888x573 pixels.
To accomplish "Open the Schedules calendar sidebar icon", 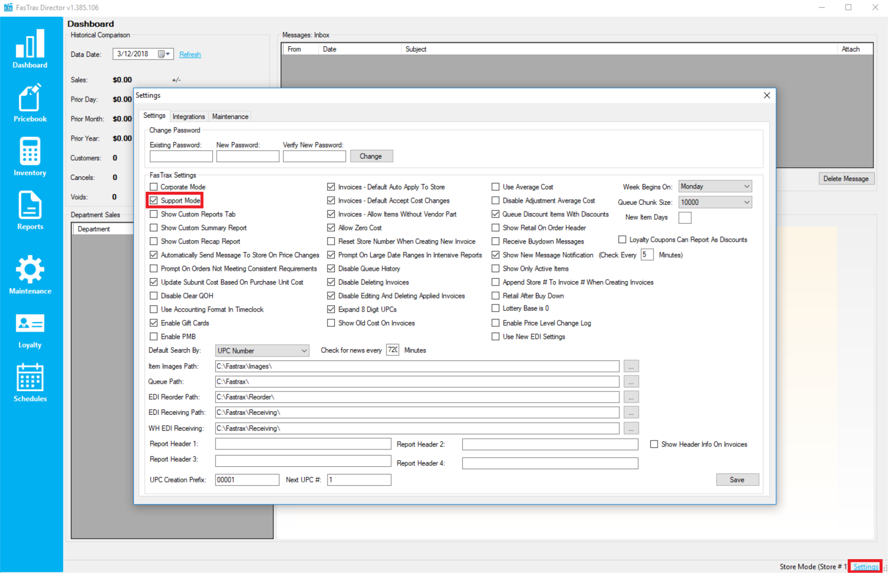I will pyautogui.click(x=30, y=382).
